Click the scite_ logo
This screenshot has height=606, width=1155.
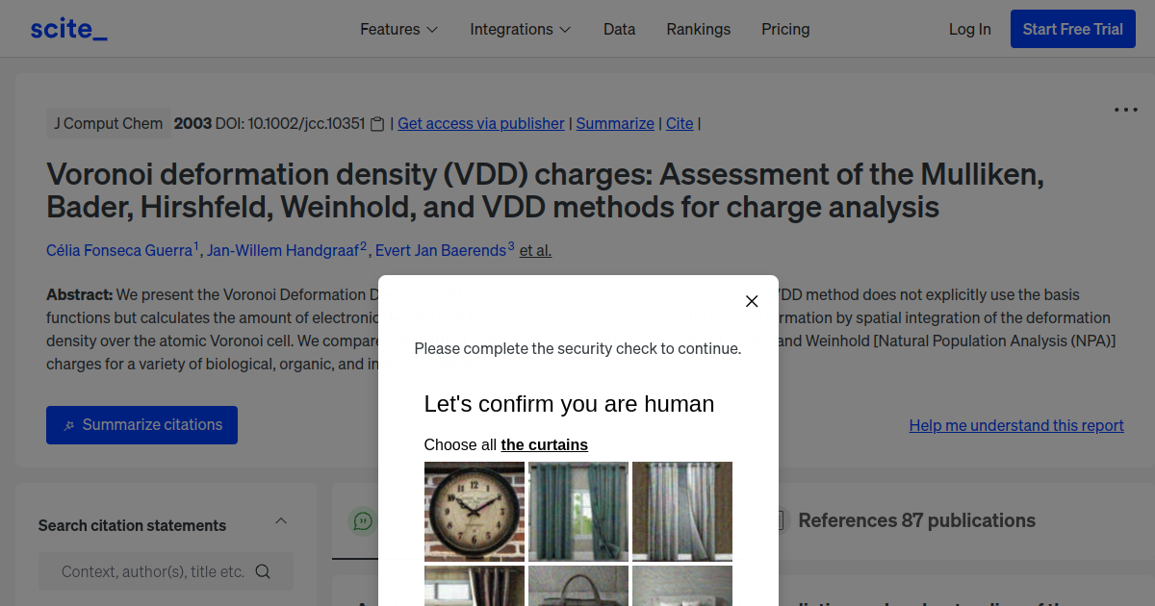(x=68, y=29)
